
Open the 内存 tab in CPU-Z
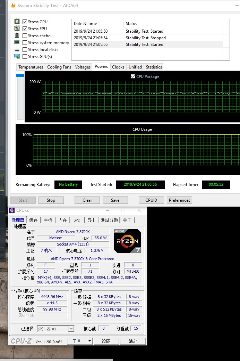pyautogui.click(x=62, y=220)
